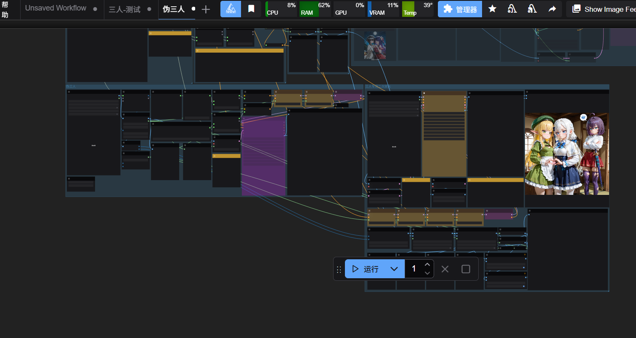Viewport: 636px width, 338px height.
Task: Click the plus icon to add workflow tab
Action: (206, 9)
